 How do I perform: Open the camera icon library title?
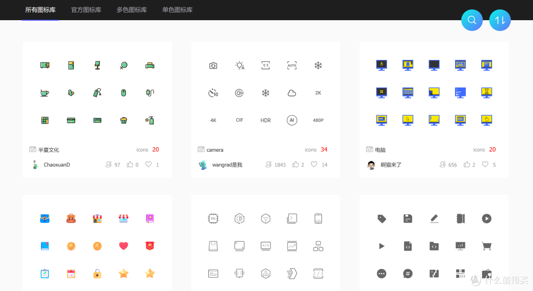pos(215,150)
